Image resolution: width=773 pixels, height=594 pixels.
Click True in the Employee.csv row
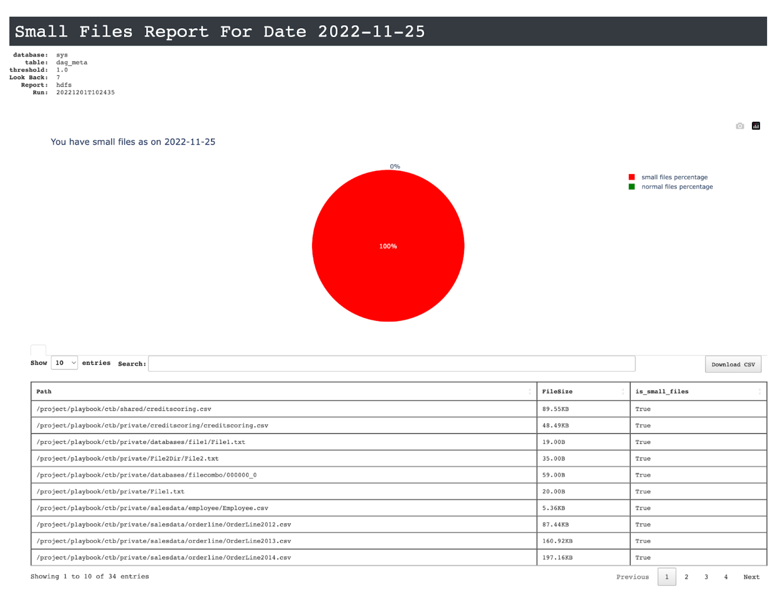(x=643, y=508)
